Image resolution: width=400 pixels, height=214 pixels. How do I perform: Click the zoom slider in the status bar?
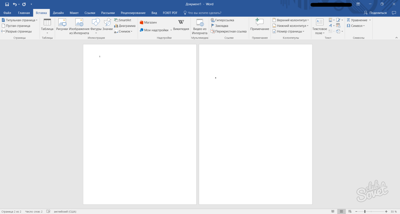pyautogui.click(x=365, y=211)
